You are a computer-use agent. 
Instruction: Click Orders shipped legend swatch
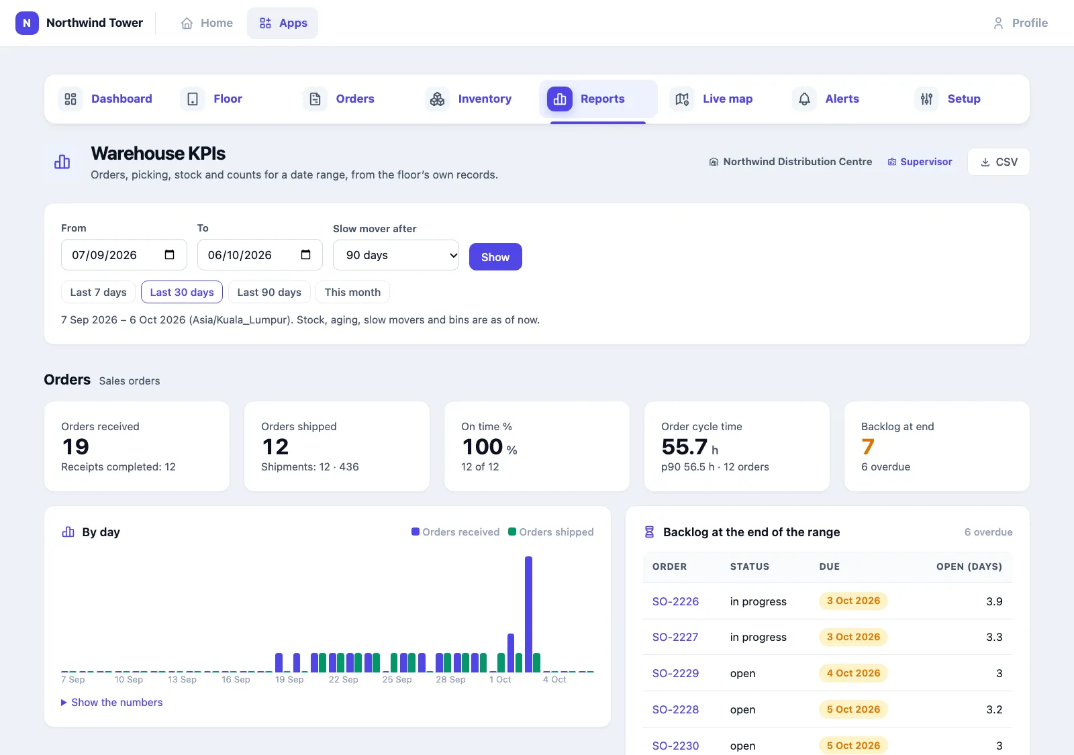tap(512, 532)
